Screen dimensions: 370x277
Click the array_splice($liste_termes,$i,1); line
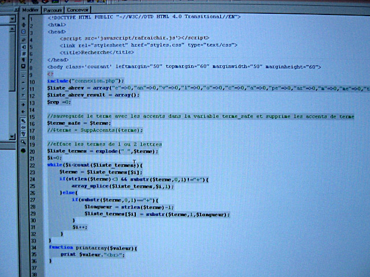click(123, 186)
